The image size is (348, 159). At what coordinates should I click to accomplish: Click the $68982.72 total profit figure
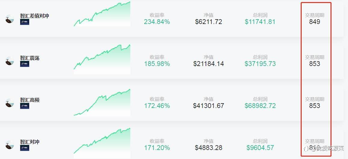(x=260, y=106)
